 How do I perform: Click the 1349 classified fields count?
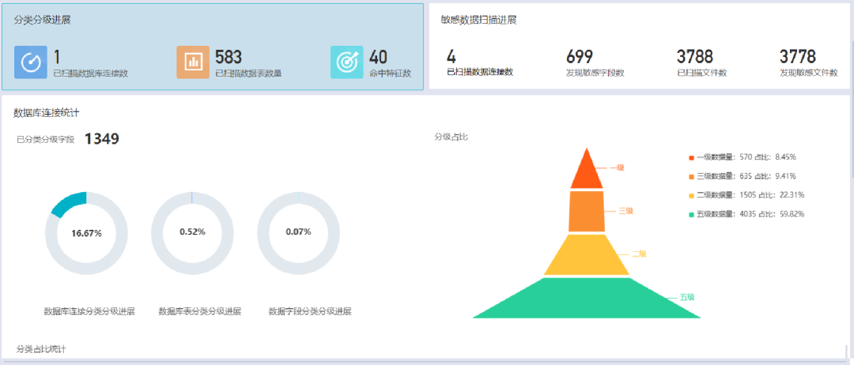101,139
